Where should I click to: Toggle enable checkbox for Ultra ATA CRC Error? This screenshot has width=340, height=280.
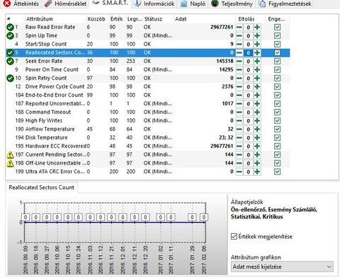[277, 172]
